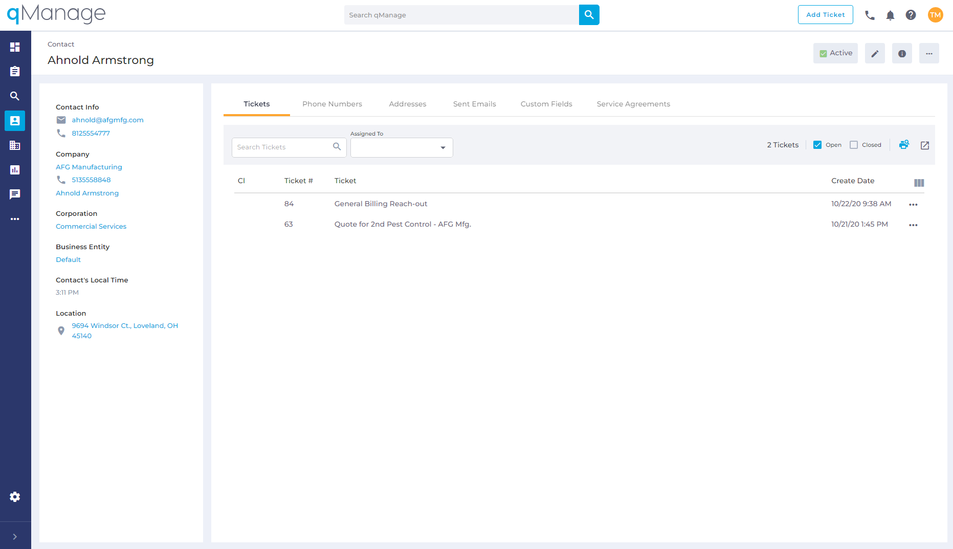Open the contact header more options button
Viewport: 953px width, 549px height.
tap(929, 53)
